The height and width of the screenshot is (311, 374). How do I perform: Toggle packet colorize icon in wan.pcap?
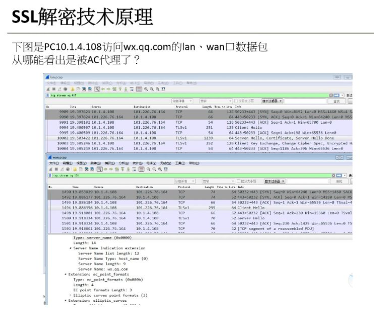[x=141, y=169]
